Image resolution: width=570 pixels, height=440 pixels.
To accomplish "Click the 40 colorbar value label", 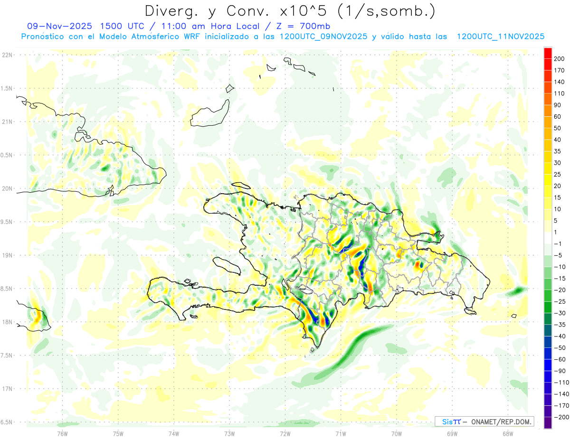I will 558,140.
